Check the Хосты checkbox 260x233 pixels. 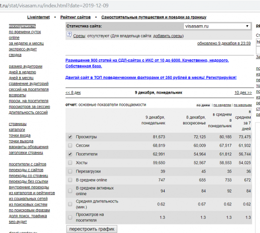(70, 163)
